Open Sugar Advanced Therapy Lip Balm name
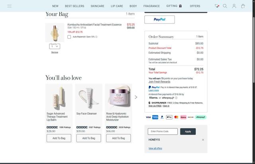Screen dimensions: 255x164 coord(57,117)
